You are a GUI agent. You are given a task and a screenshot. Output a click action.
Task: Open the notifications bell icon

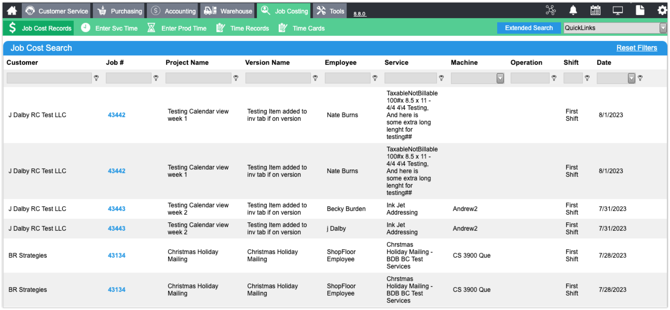point(573,10)
